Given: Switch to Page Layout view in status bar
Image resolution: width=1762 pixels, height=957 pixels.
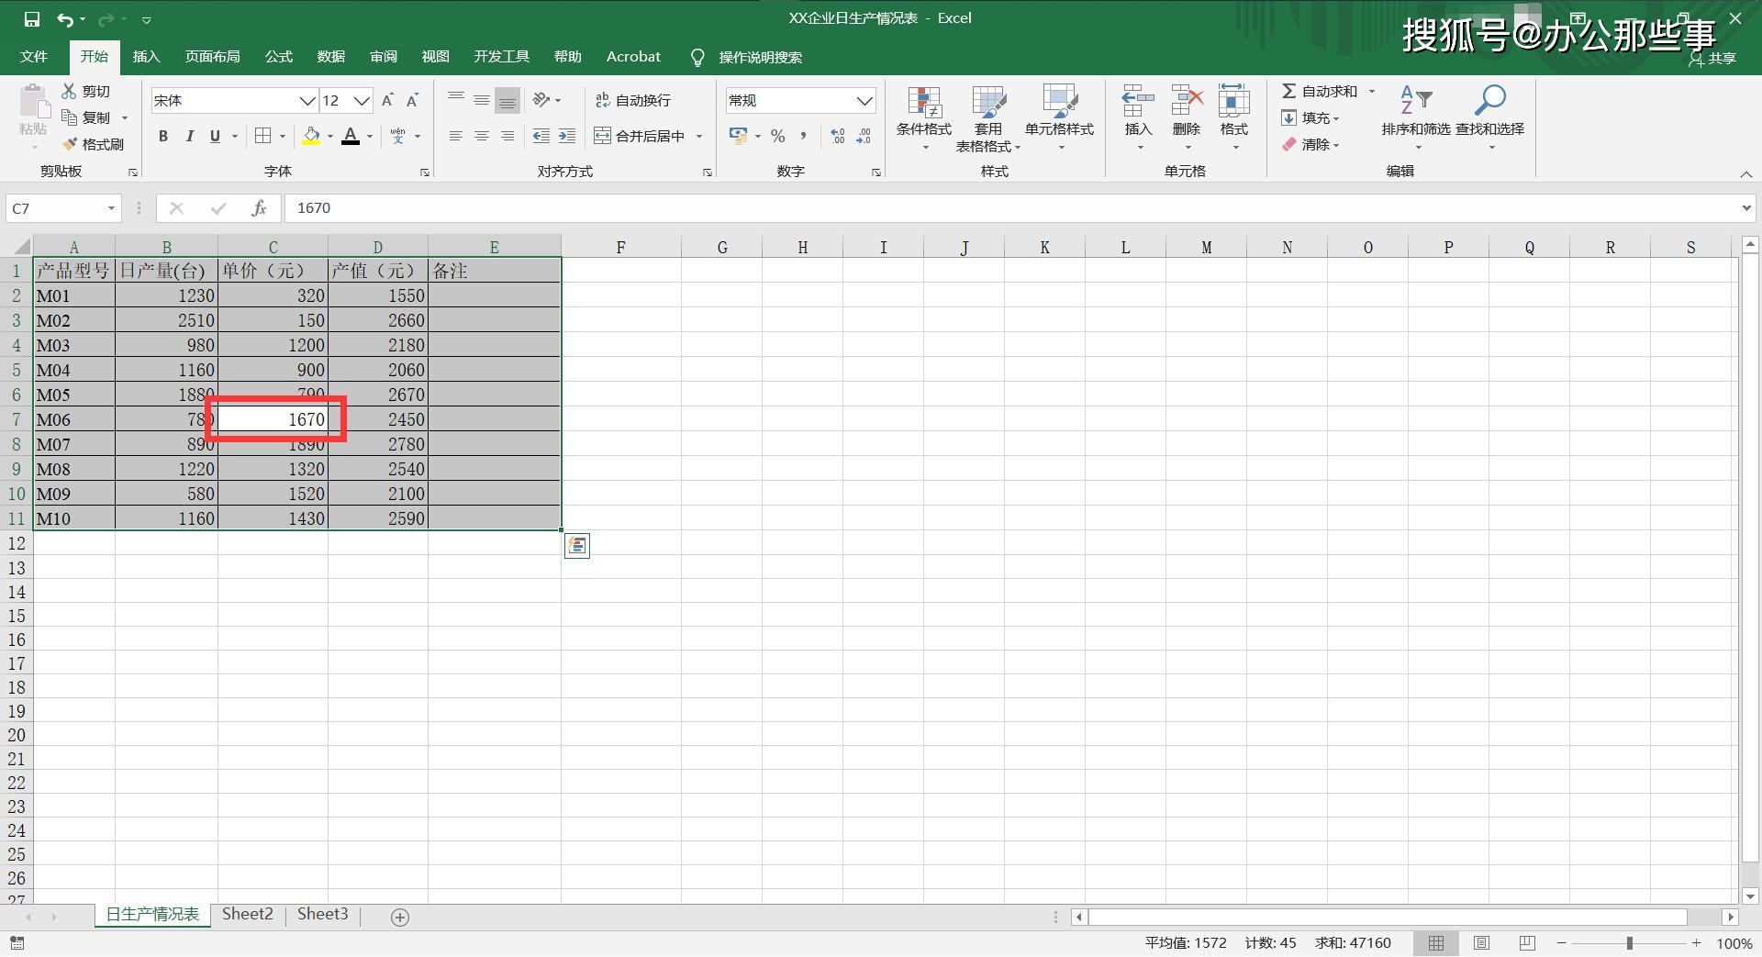Looking at the screenshot, I should (x=1481, y=943).
